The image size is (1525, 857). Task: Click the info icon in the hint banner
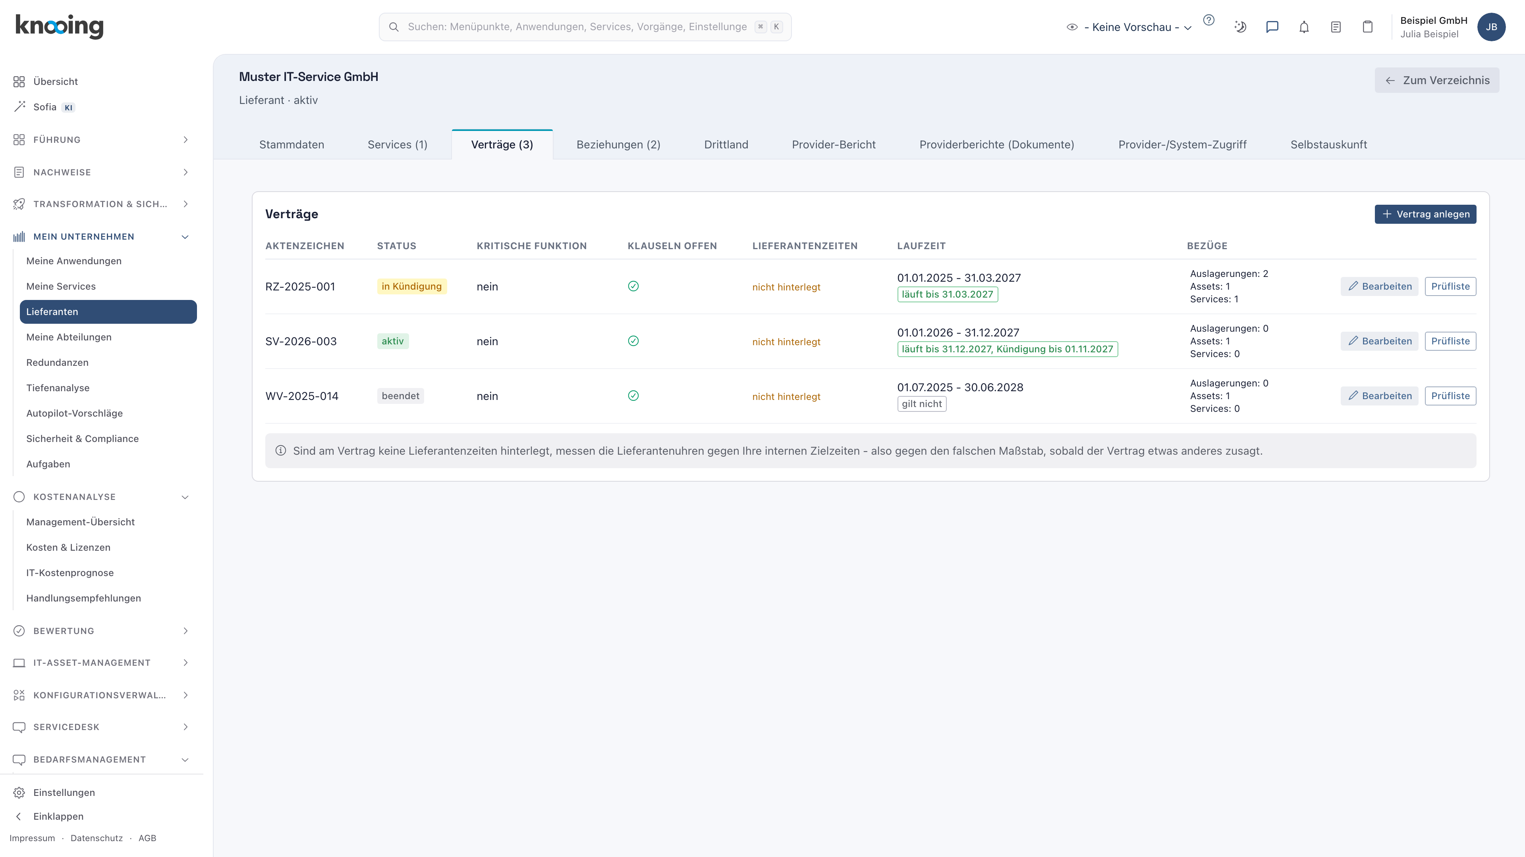tap(281, 451)
